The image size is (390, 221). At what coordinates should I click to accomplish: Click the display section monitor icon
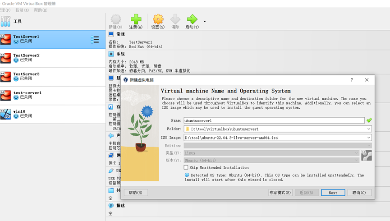[111, 78]
